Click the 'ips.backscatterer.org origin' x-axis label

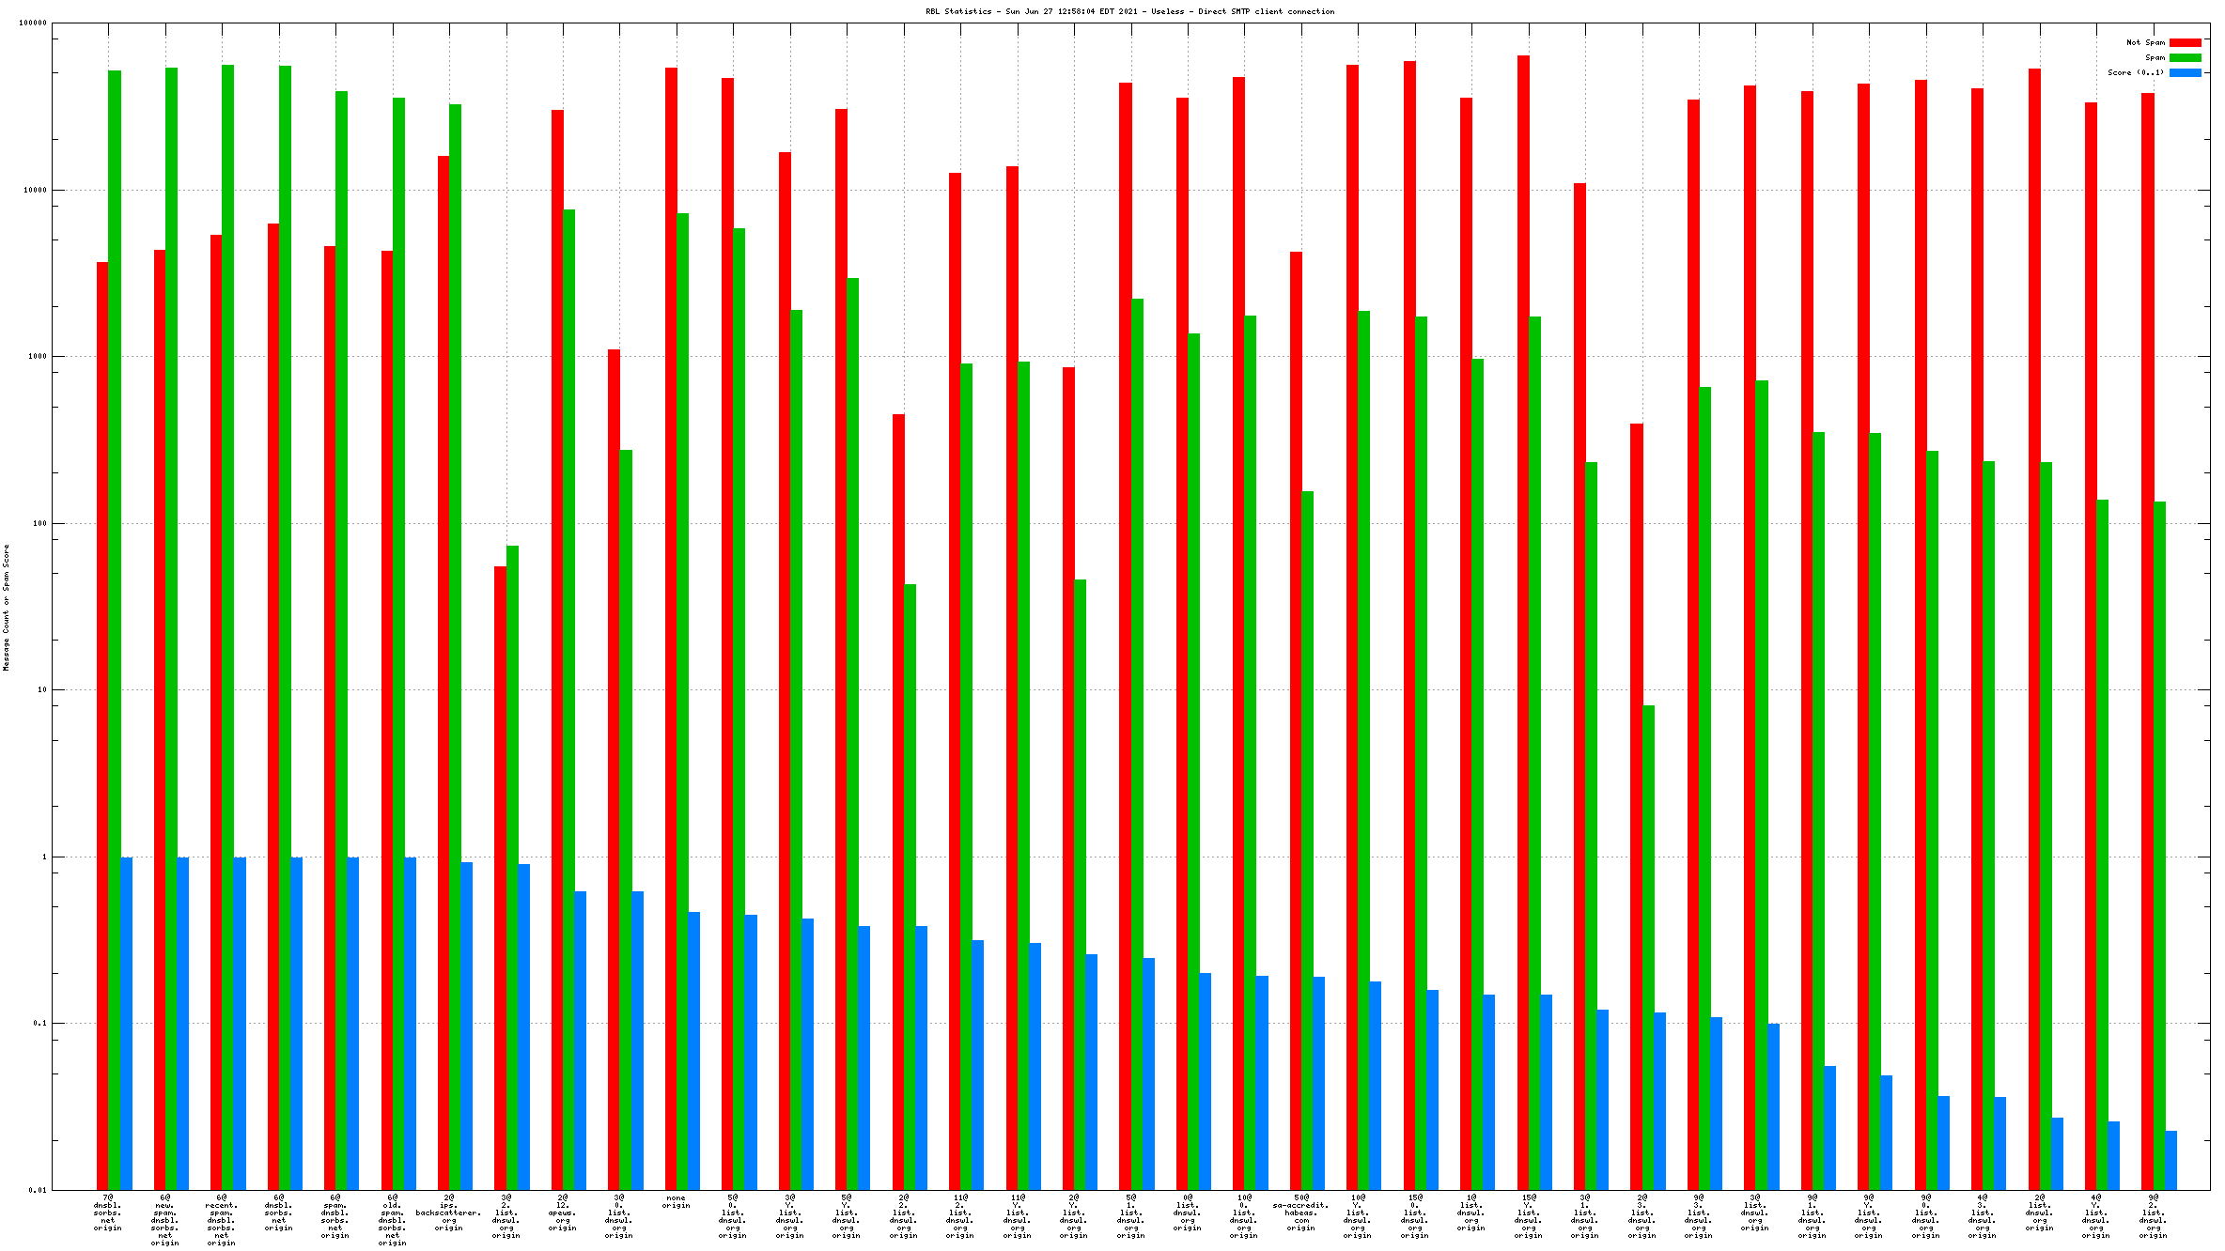(448, 1212)
